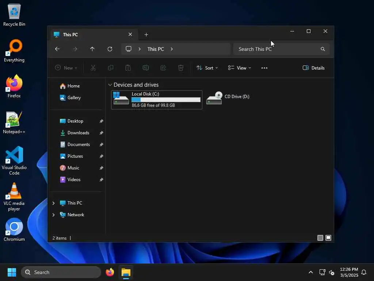Click the Share toolbar icon
This screenshot has height=281, width=374.
(163, 68)
